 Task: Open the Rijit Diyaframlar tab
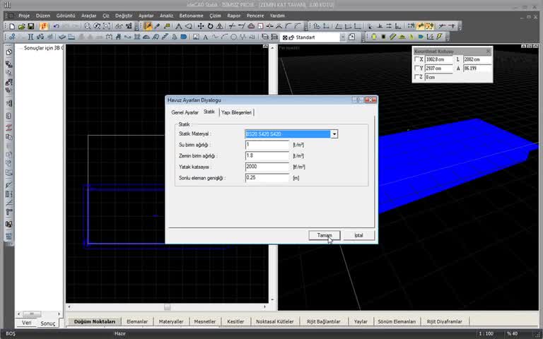444,321
